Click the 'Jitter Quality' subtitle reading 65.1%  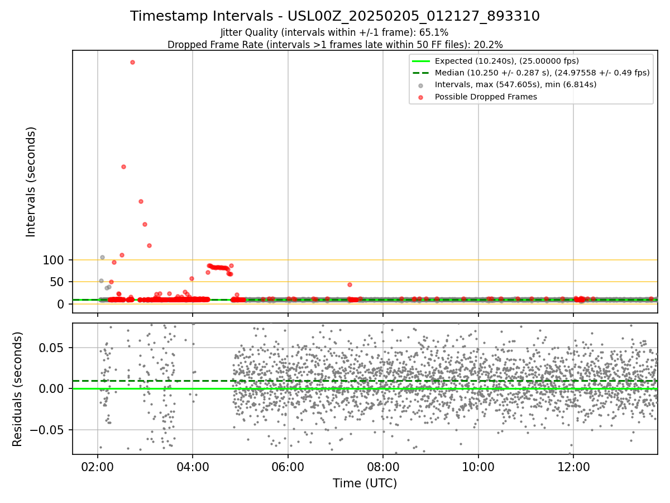point(334,33)
